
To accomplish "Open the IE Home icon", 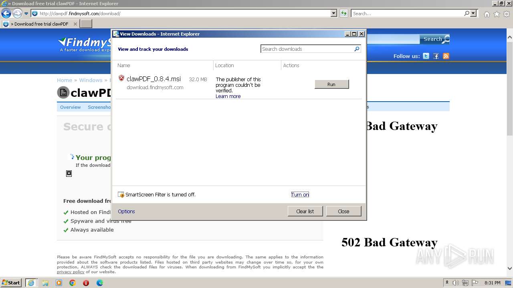I will 487,14.
